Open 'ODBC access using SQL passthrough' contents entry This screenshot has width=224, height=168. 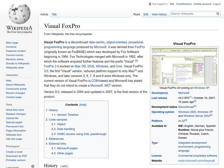[x=82, y=134]
